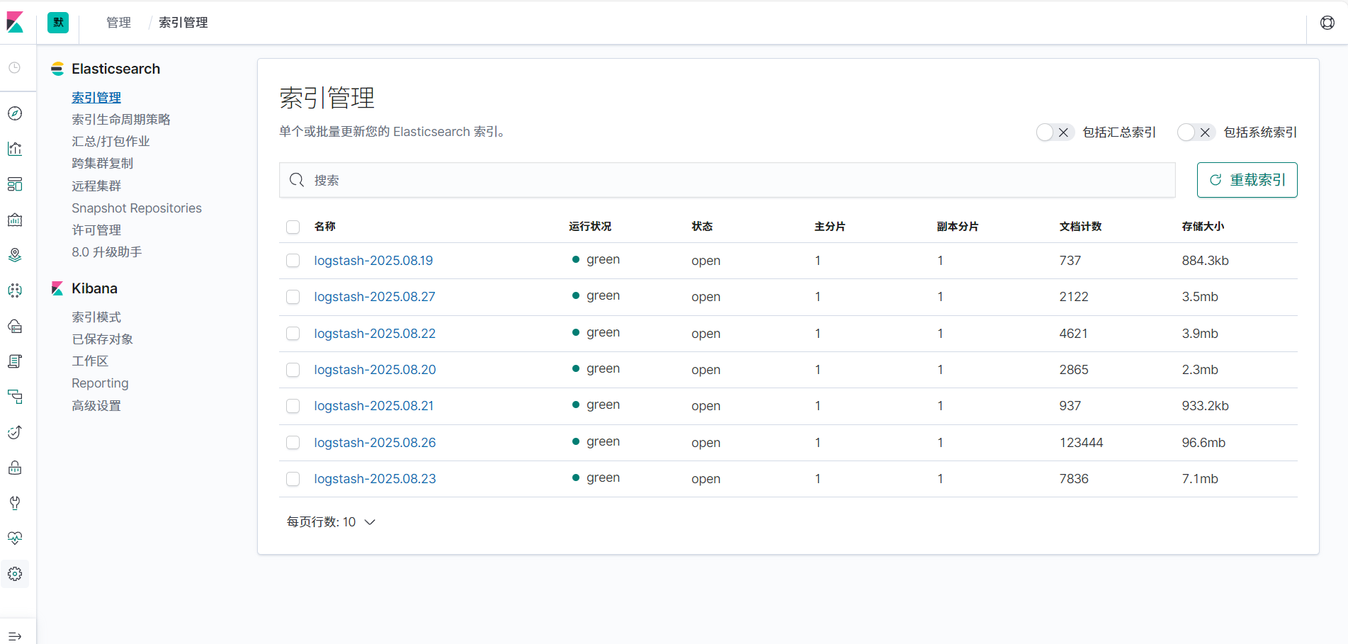The image size is (1348, 644).
Task: Sort by 状态 column header
Action: 702,227
